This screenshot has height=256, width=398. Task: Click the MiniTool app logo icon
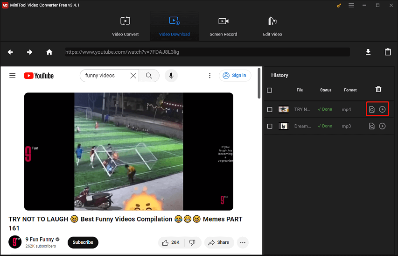click(x=5, y=5)
